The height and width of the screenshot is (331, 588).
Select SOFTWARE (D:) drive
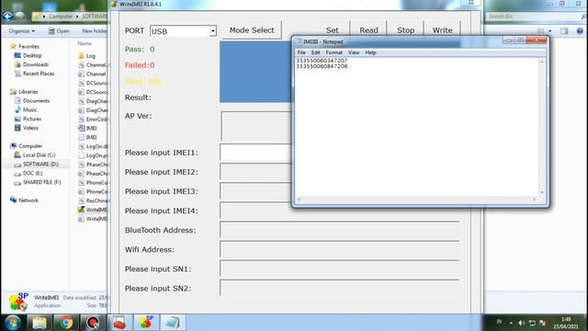point(40,164)
